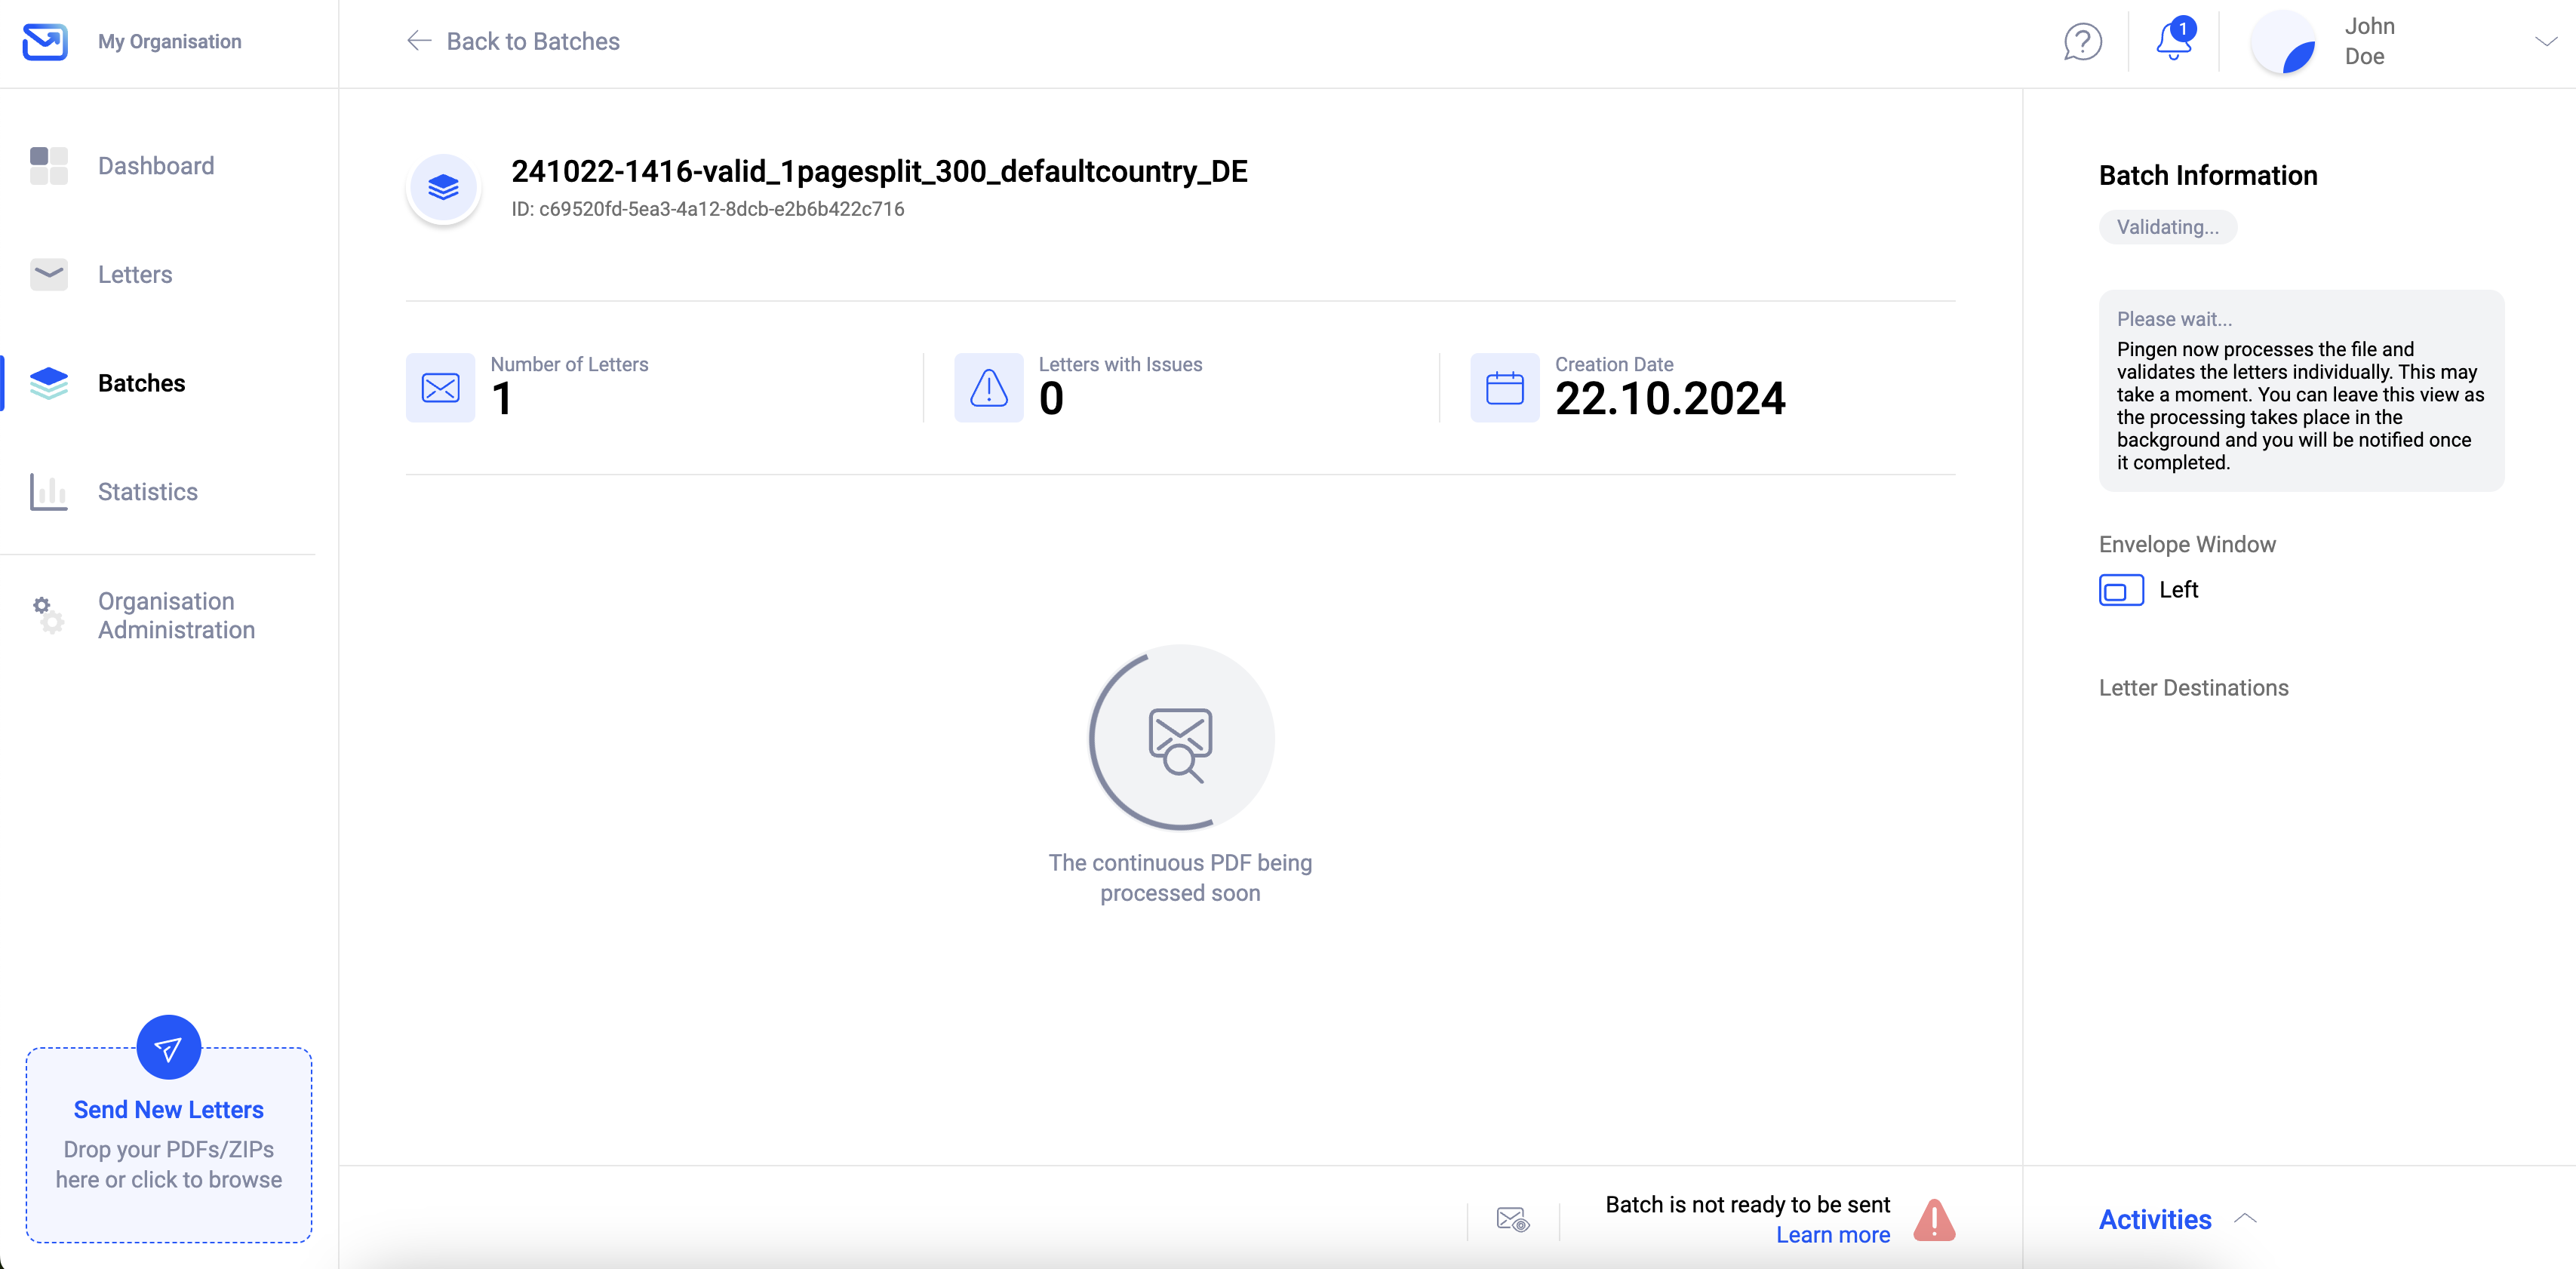Click the letter preview envelope icon

tap(1512, 1219)
